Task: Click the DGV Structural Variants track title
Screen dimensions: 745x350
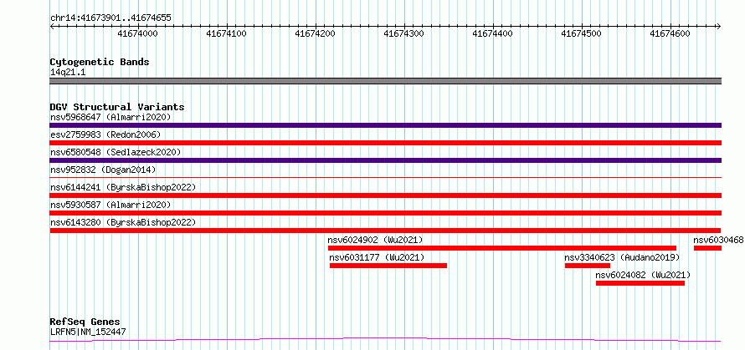Action: point(117,107)
